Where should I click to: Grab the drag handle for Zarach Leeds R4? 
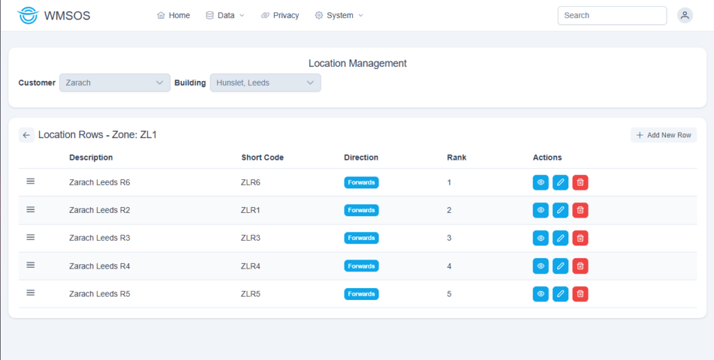click(31, 265)
